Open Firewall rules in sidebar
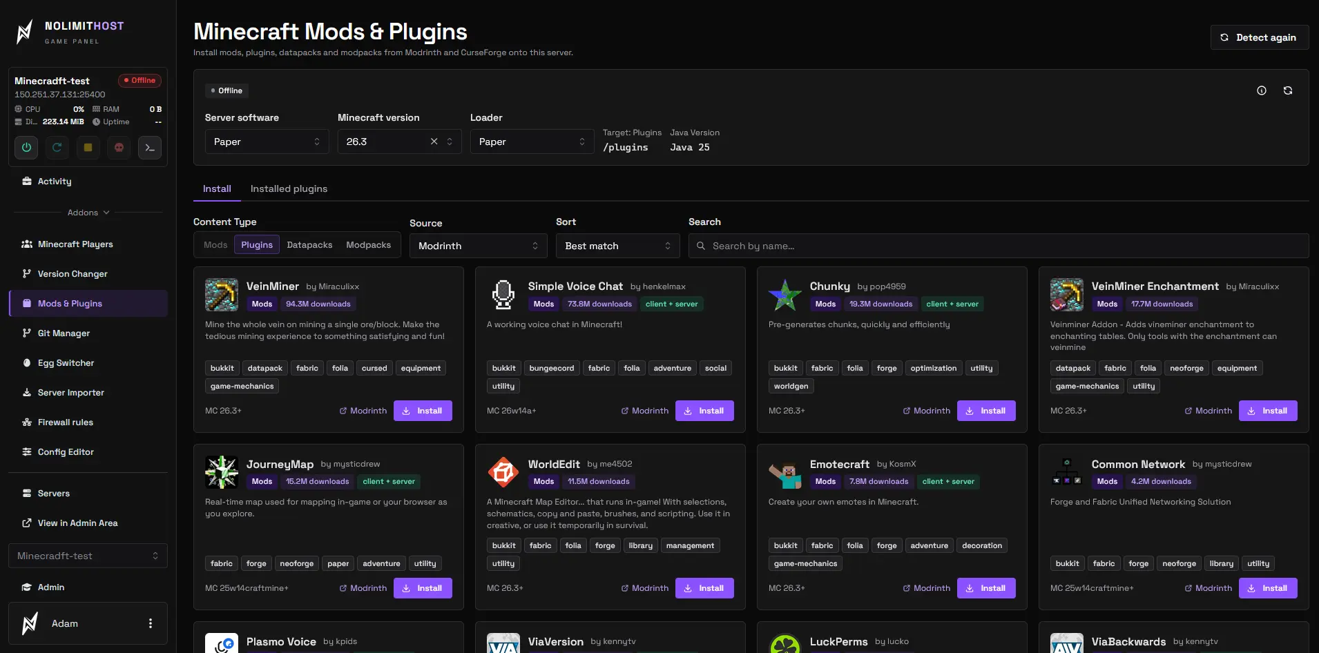This screenshot has height=653, width=1319. pos(88,422)
